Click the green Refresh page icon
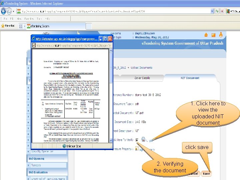 pos(217,11)
